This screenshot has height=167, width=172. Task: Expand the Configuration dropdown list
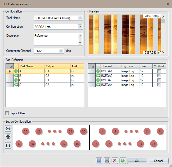pos(80,27)
